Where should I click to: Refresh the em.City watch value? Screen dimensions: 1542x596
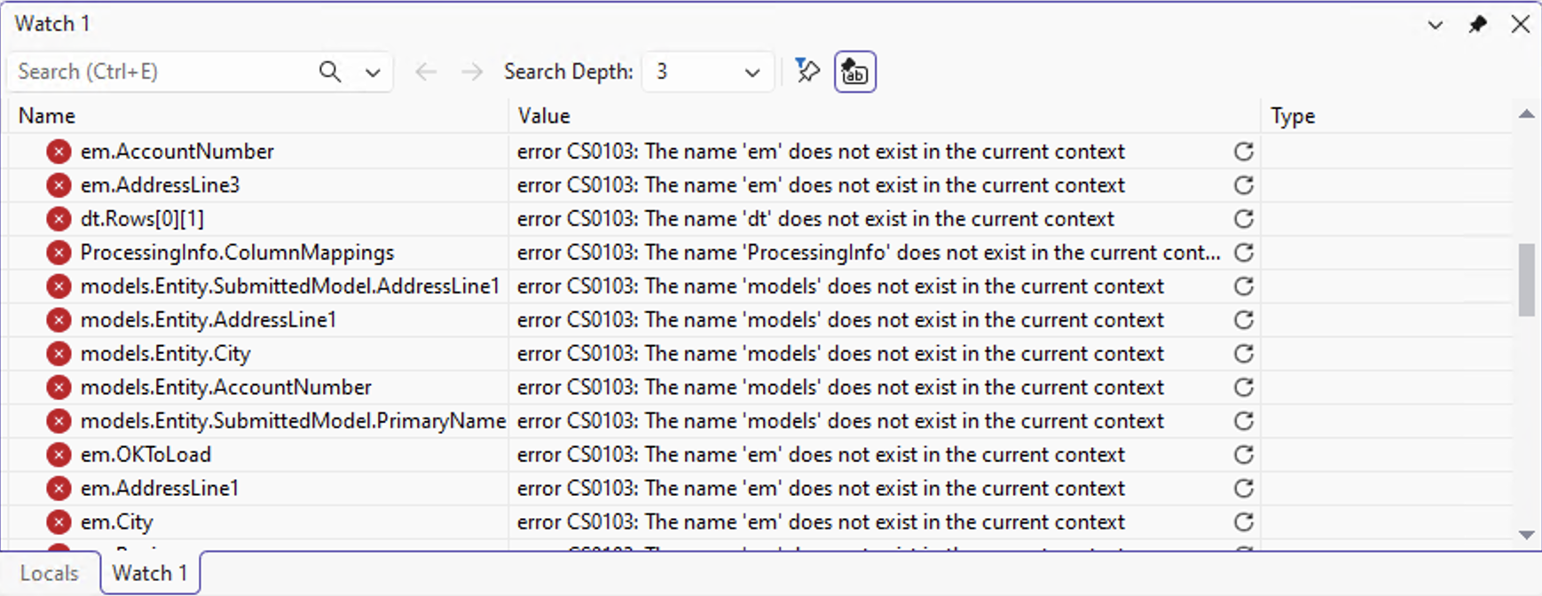1243,522
